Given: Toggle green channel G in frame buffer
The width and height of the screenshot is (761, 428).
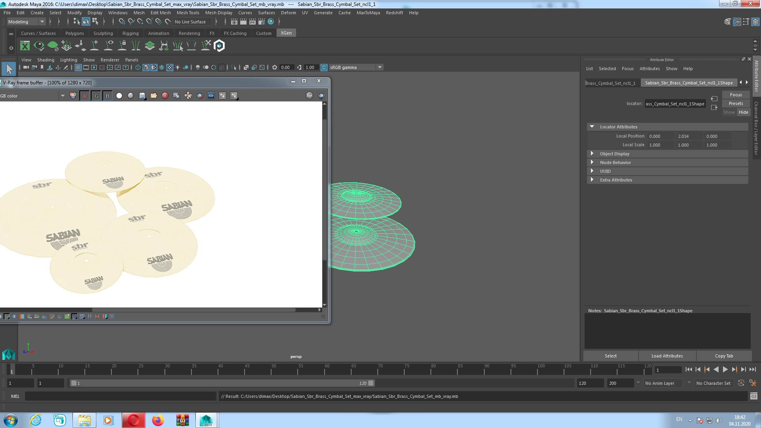Looking at the screenshot, I should pyautogui.click(x=96, y=96).
